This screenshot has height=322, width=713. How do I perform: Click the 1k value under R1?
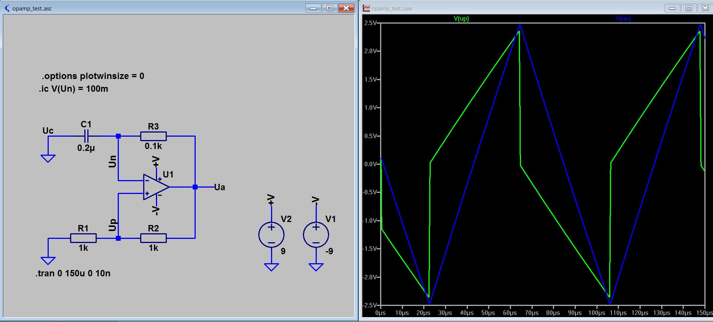[x=83, y=248]
